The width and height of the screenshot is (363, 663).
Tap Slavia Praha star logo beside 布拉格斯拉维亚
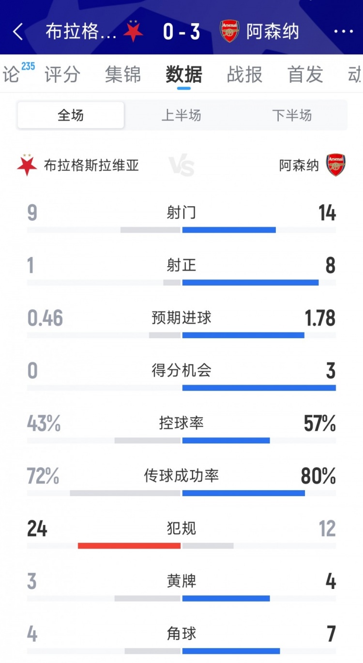(x=27, y=166)
